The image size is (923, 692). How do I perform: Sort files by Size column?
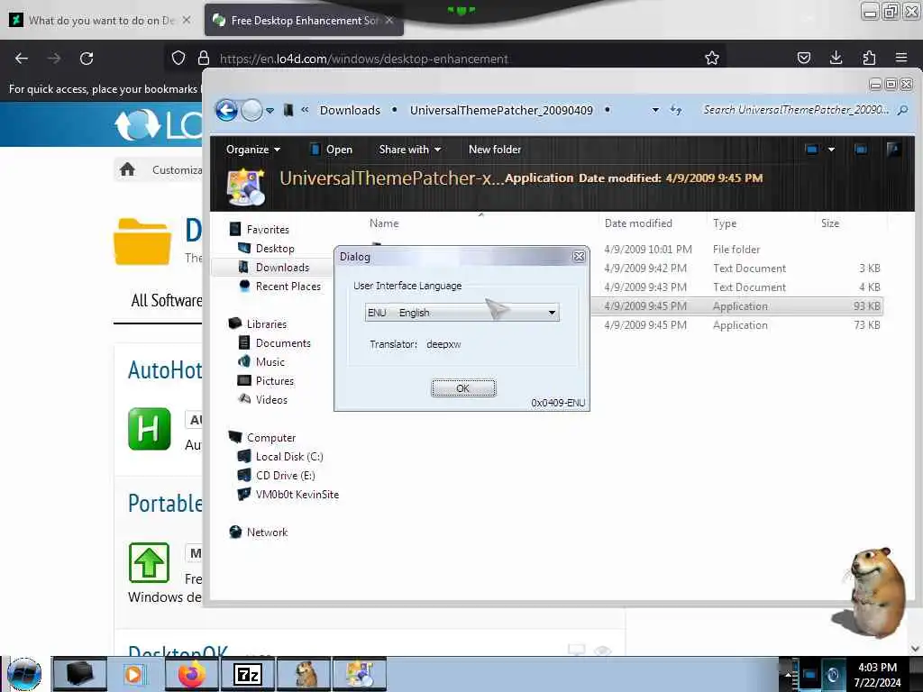pyautogui.click(x=830, y=223)
